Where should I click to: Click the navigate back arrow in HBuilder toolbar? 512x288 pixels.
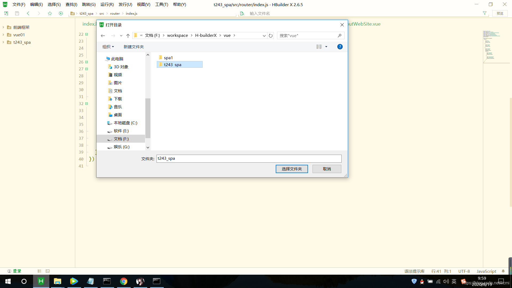tap(28, 13)
